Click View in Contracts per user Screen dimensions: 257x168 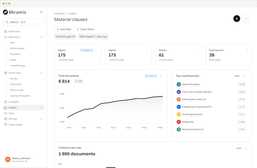[x=239, y=148]
